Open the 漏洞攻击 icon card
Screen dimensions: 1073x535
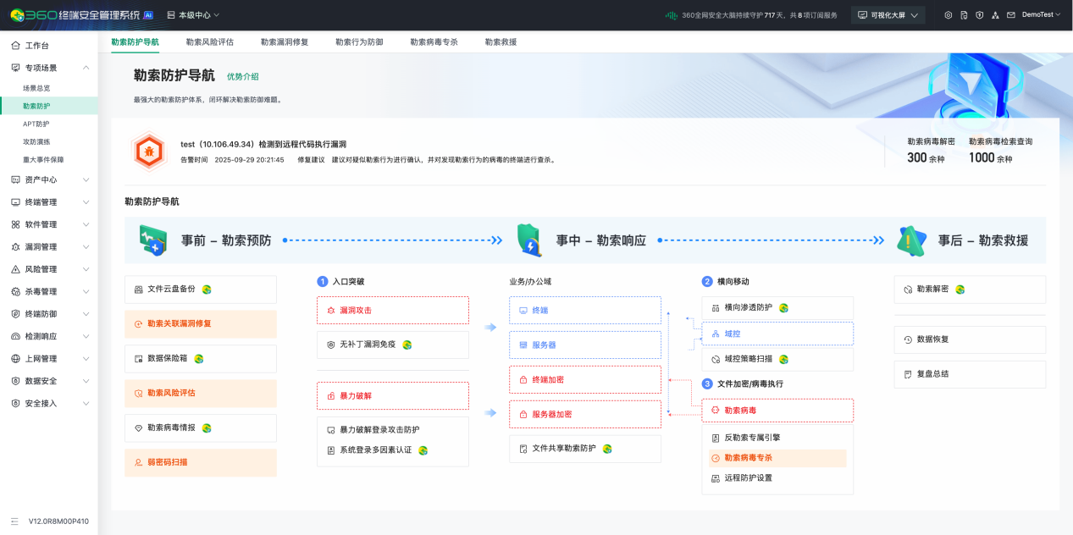click(391, 310)
